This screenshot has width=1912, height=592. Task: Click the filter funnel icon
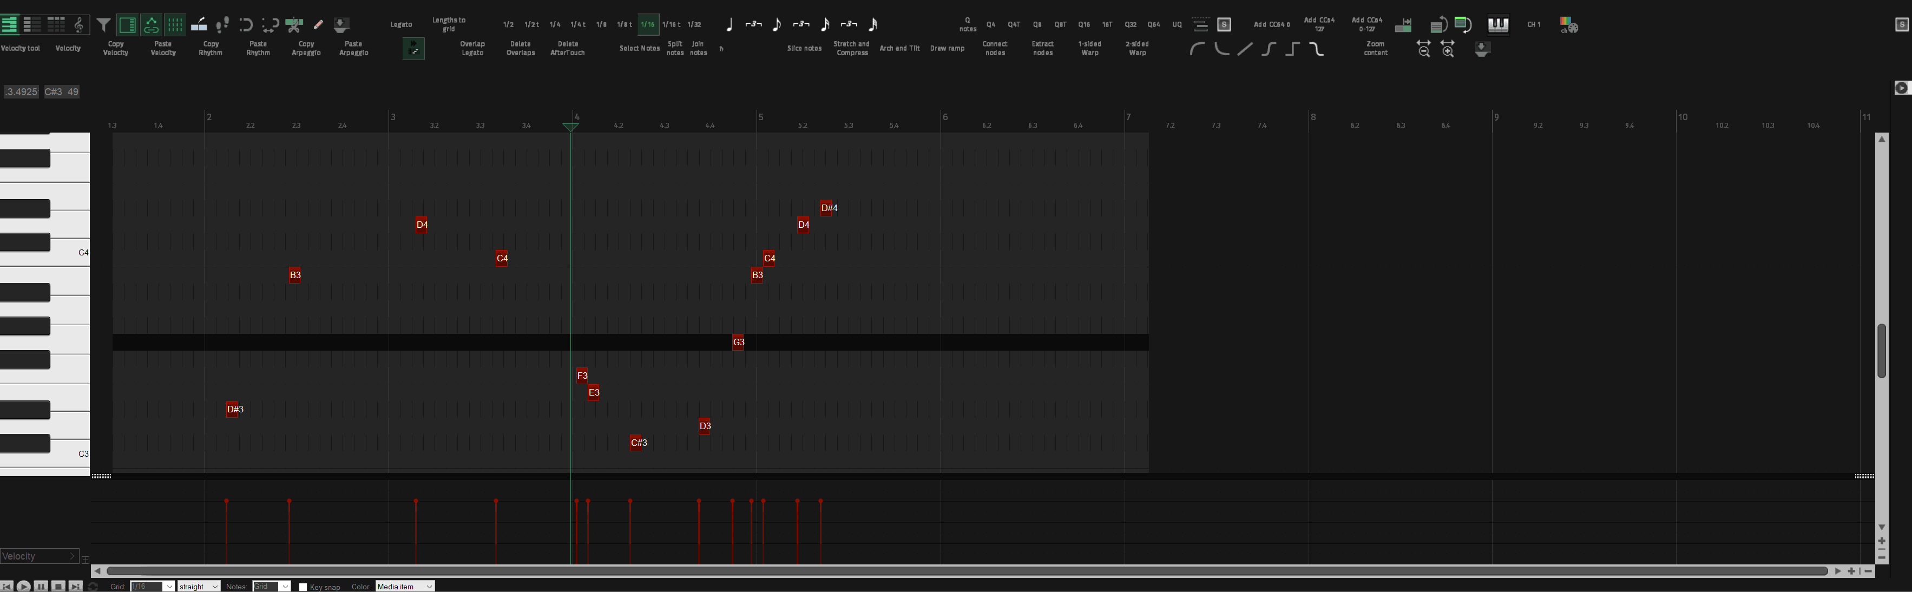[x=104, y=25]
